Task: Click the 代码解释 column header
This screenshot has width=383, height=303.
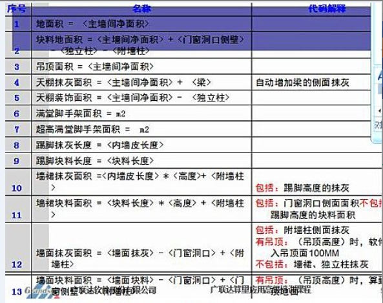Action: [x=327, y=9]
